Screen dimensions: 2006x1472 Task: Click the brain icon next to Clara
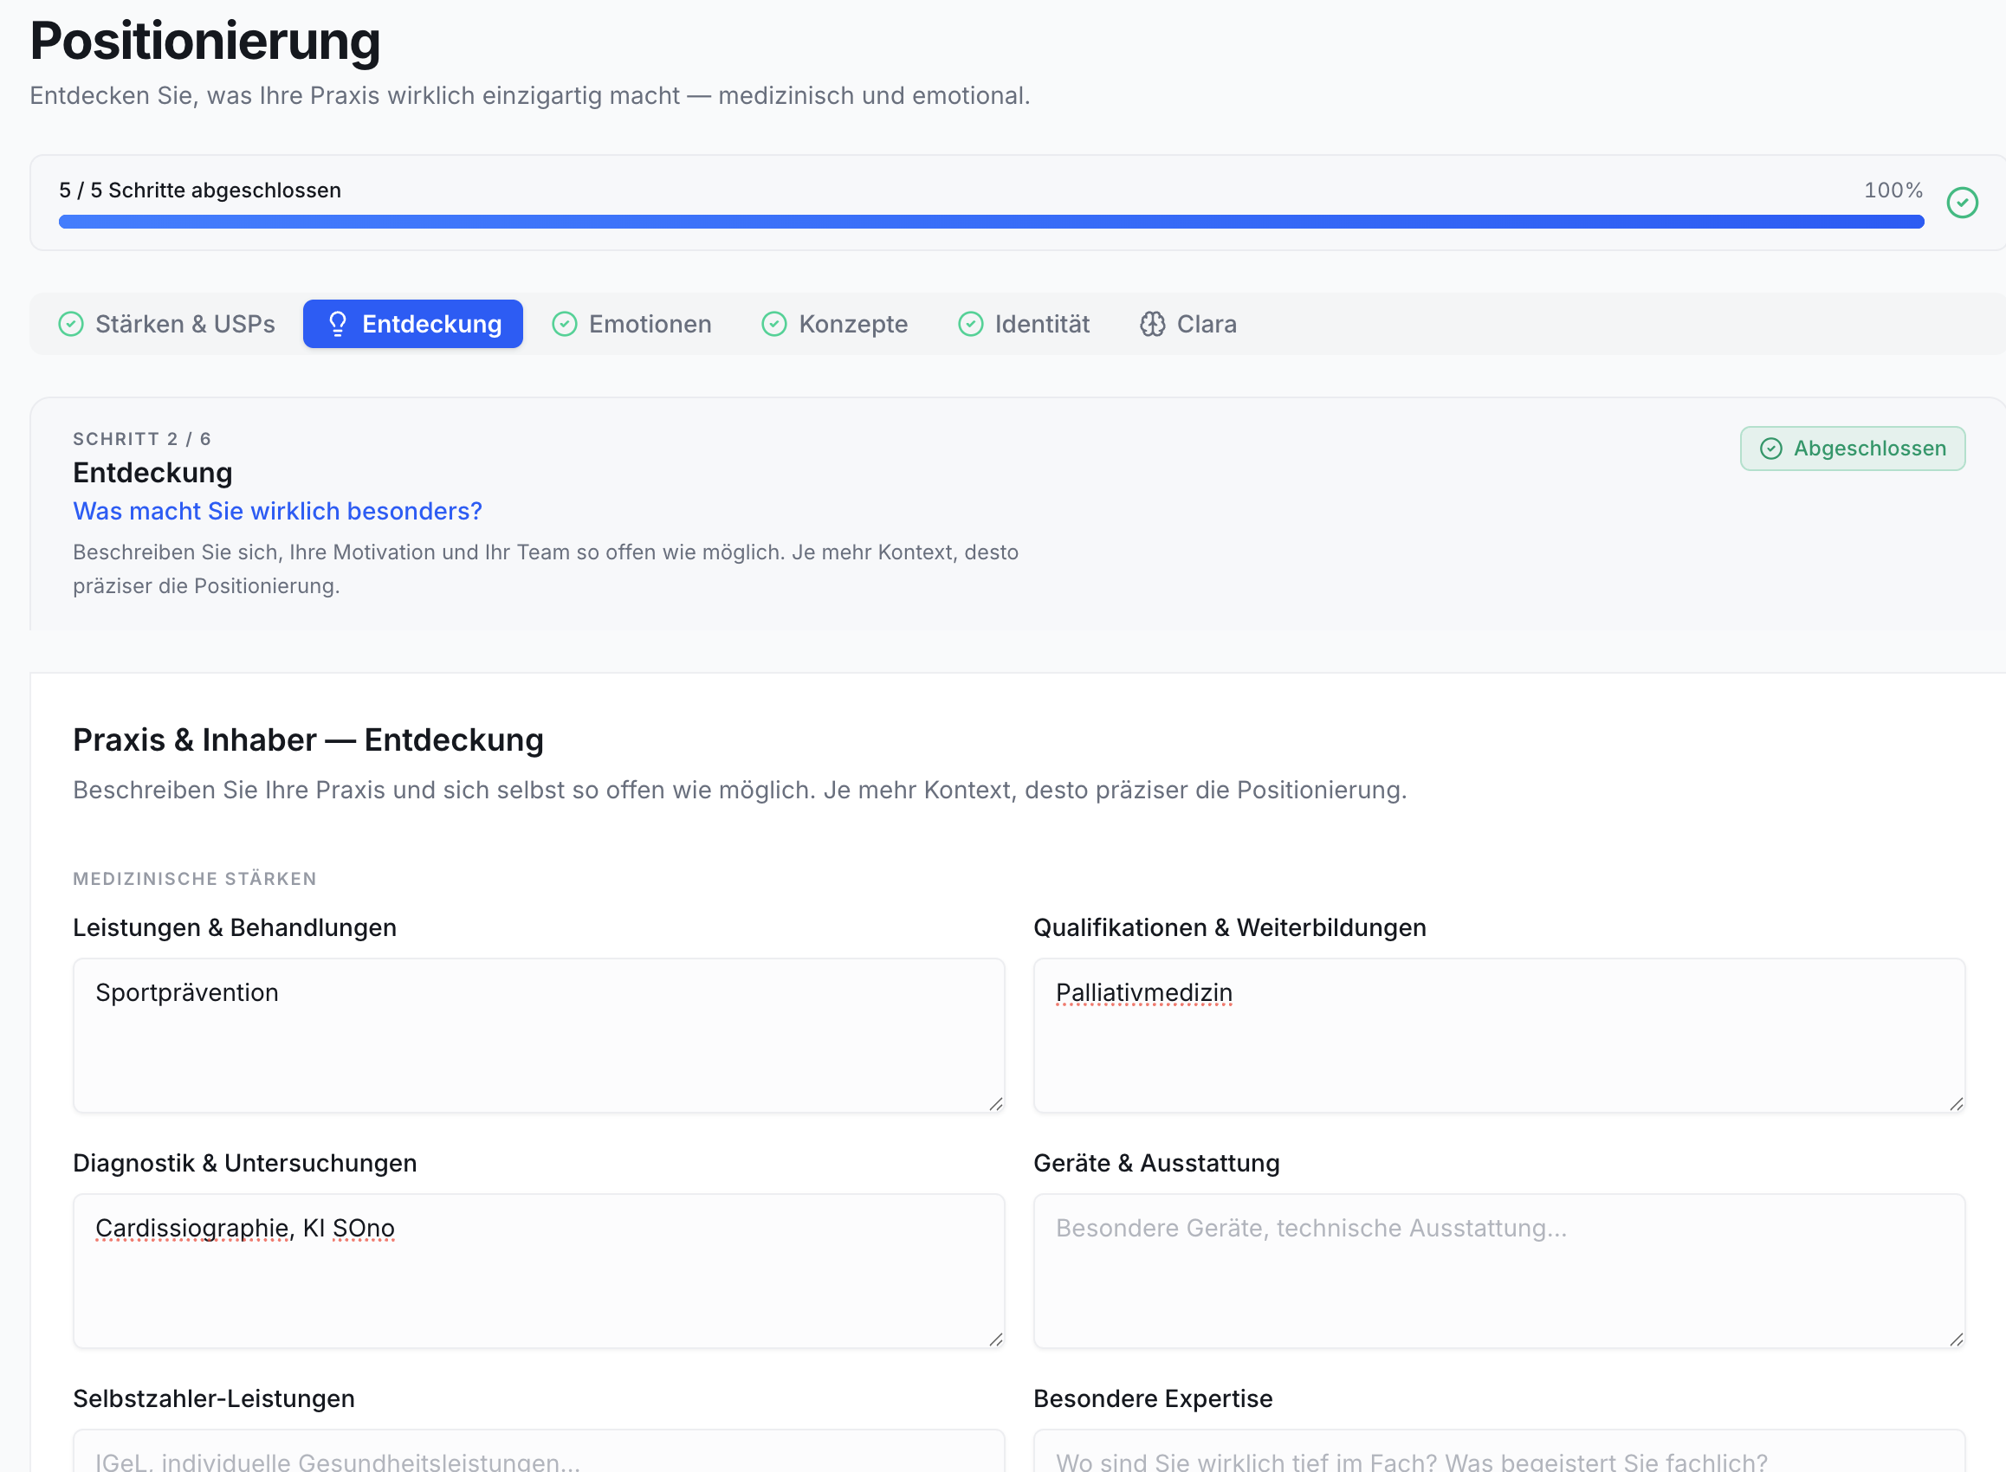(x=1152, y=325)
